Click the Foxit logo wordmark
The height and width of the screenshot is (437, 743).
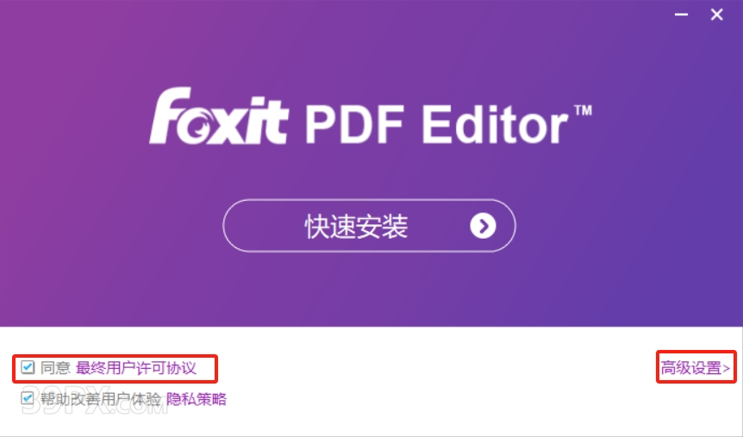tap(218, 116)
